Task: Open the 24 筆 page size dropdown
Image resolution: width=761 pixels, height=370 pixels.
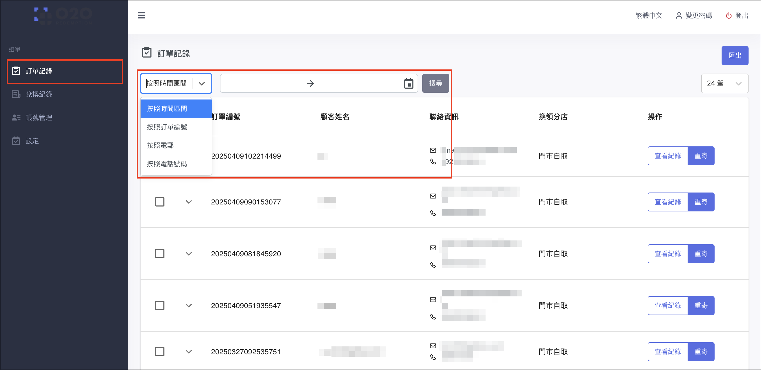Action: pyautogui.click(x=725, y=83)
